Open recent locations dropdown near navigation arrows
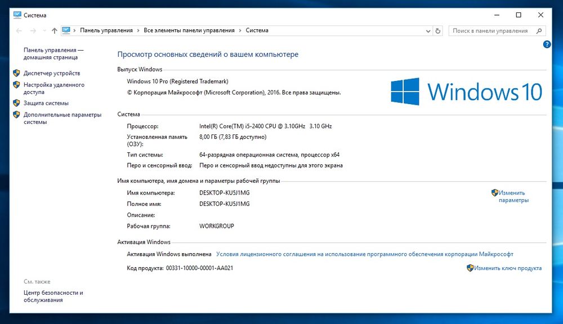Image resolution: width=563 pixels, height=324 pixels. tap(44, 31)
